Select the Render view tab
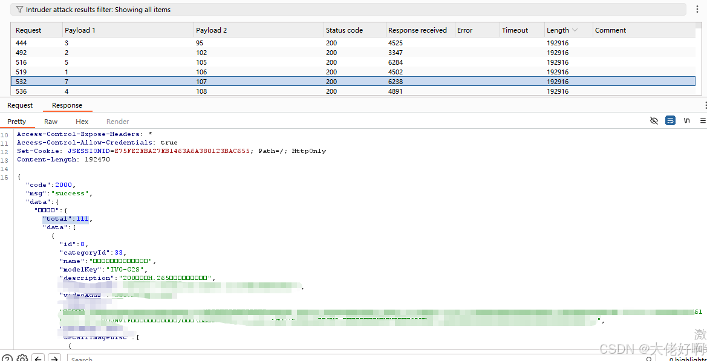 click(118, 121)
